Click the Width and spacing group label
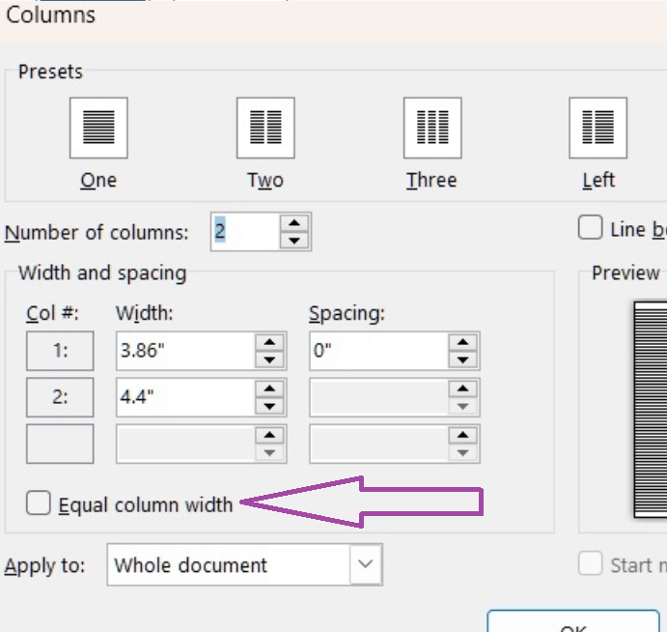Image resolution: width=667 pixels, height=632 pixels. 102,273
